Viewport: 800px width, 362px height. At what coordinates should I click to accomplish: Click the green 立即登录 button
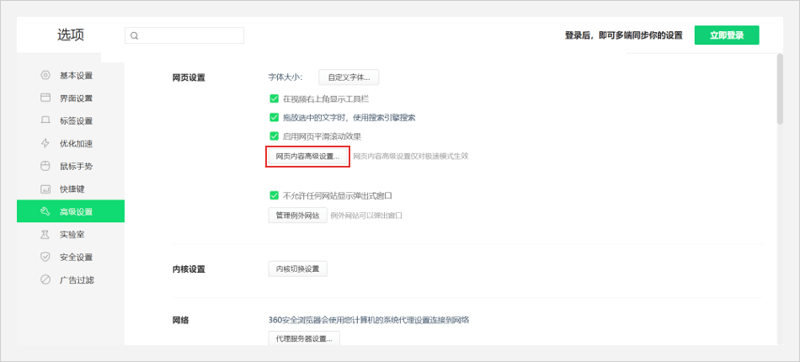(726, 35)
